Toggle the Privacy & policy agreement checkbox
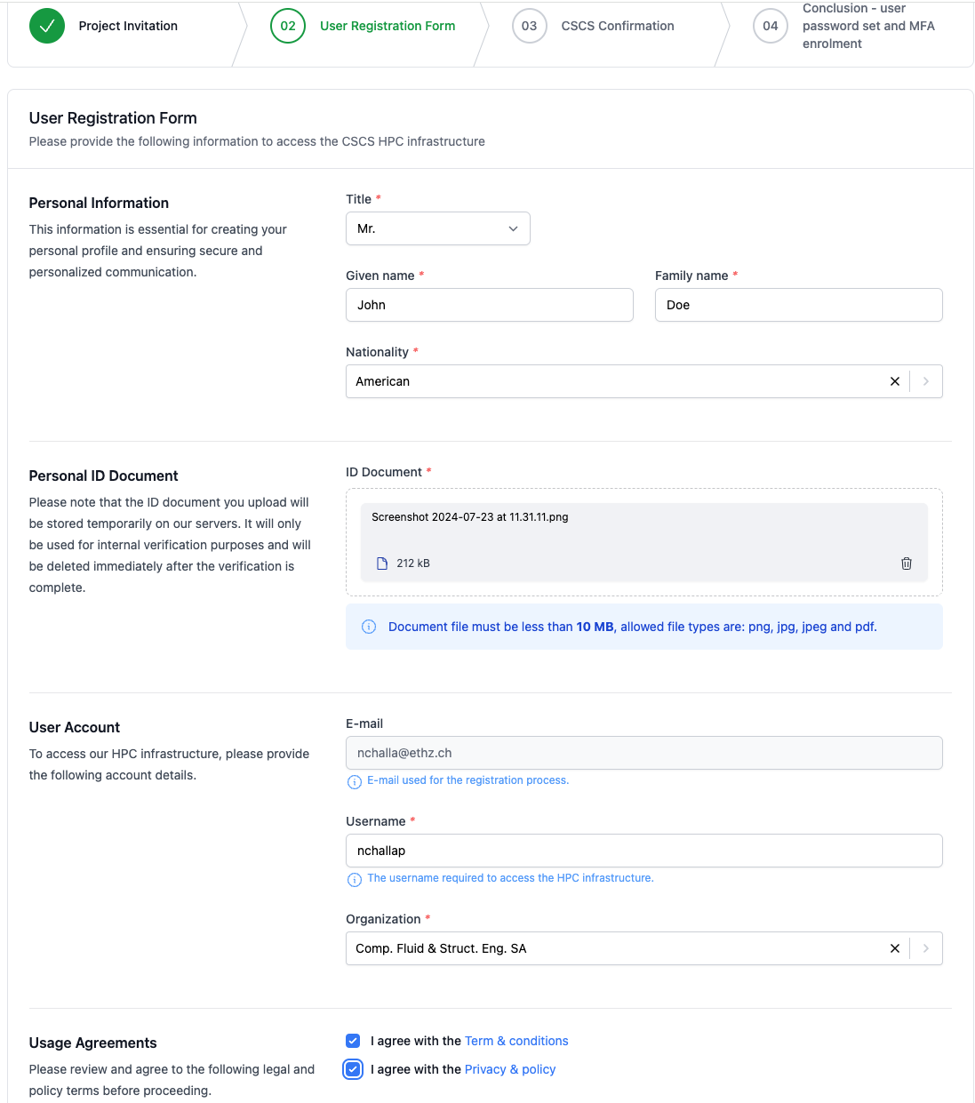 353,1069
